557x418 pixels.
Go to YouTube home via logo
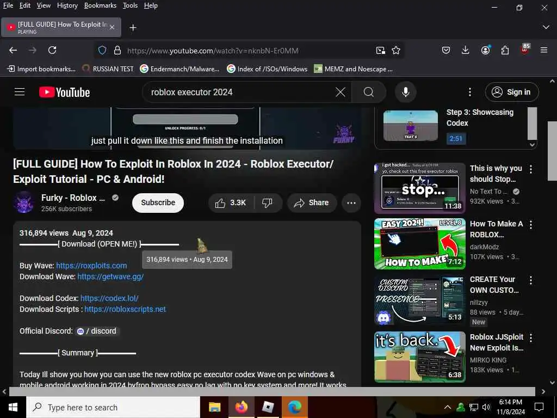tap(64, 93)
